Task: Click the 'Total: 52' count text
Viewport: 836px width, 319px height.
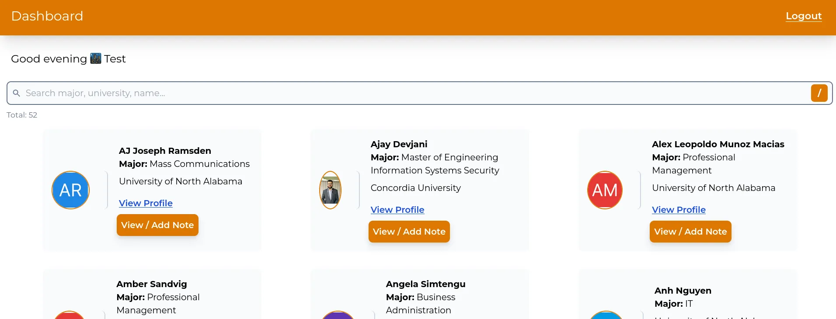Action: tap(22, 115)
